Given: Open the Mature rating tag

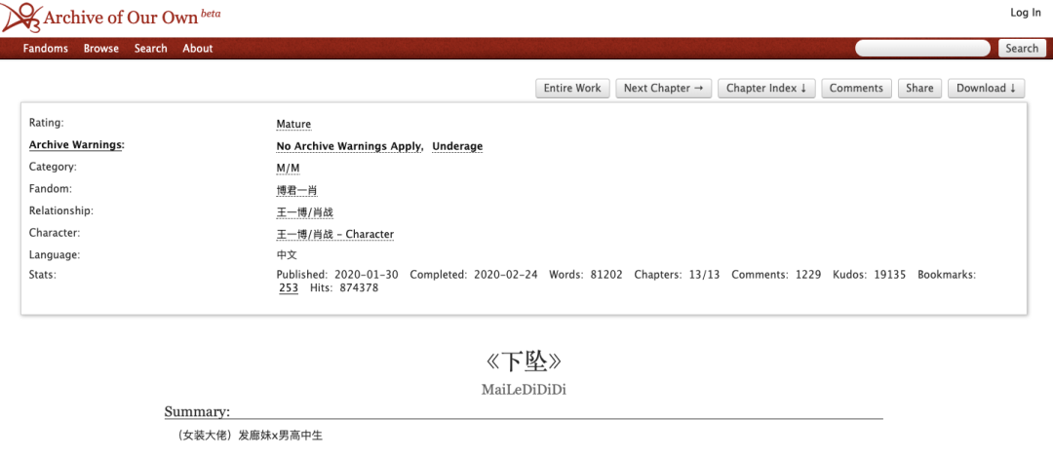Looking at the screenshot, I should click(293, 125).
